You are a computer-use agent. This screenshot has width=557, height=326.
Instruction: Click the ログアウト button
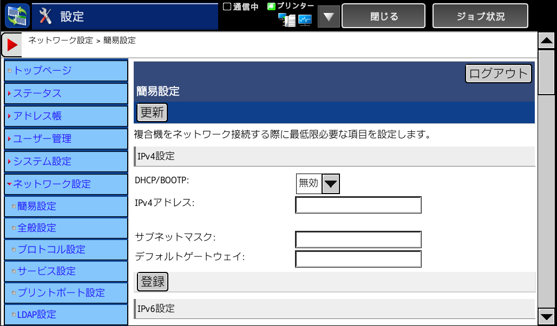click(x=498, y=73)
